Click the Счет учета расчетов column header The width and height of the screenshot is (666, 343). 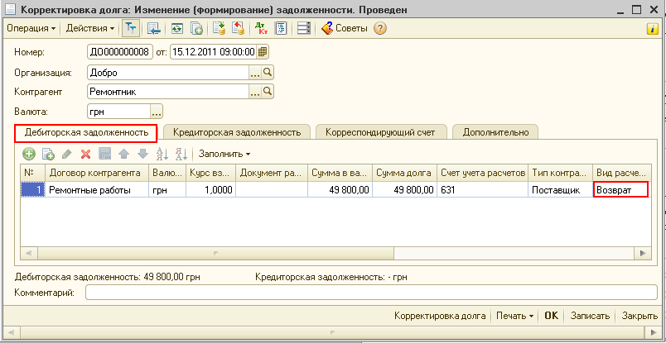click(x=482, y=173)
